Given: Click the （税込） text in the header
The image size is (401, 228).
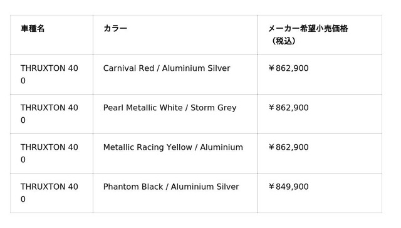Looking at the screenshot, I should pos(283,41).
